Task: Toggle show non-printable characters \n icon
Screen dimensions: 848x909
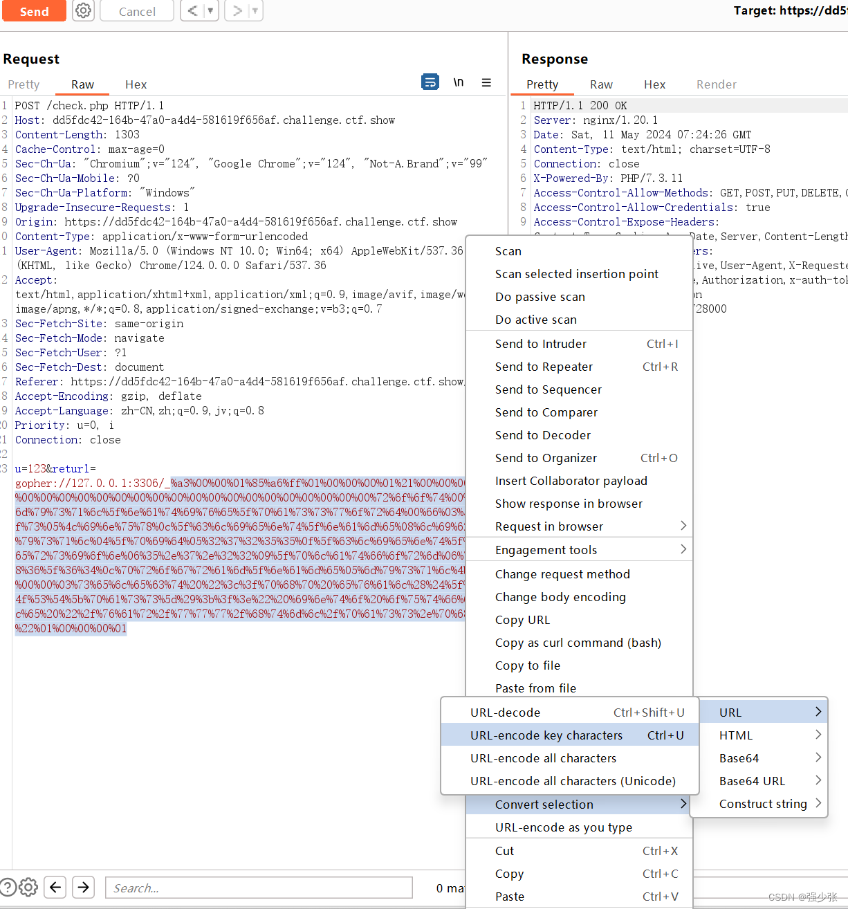Action: tap(458, 82)
